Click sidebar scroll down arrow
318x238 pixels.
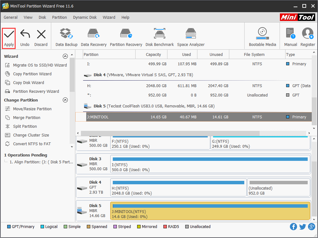[x=72, y=147]
